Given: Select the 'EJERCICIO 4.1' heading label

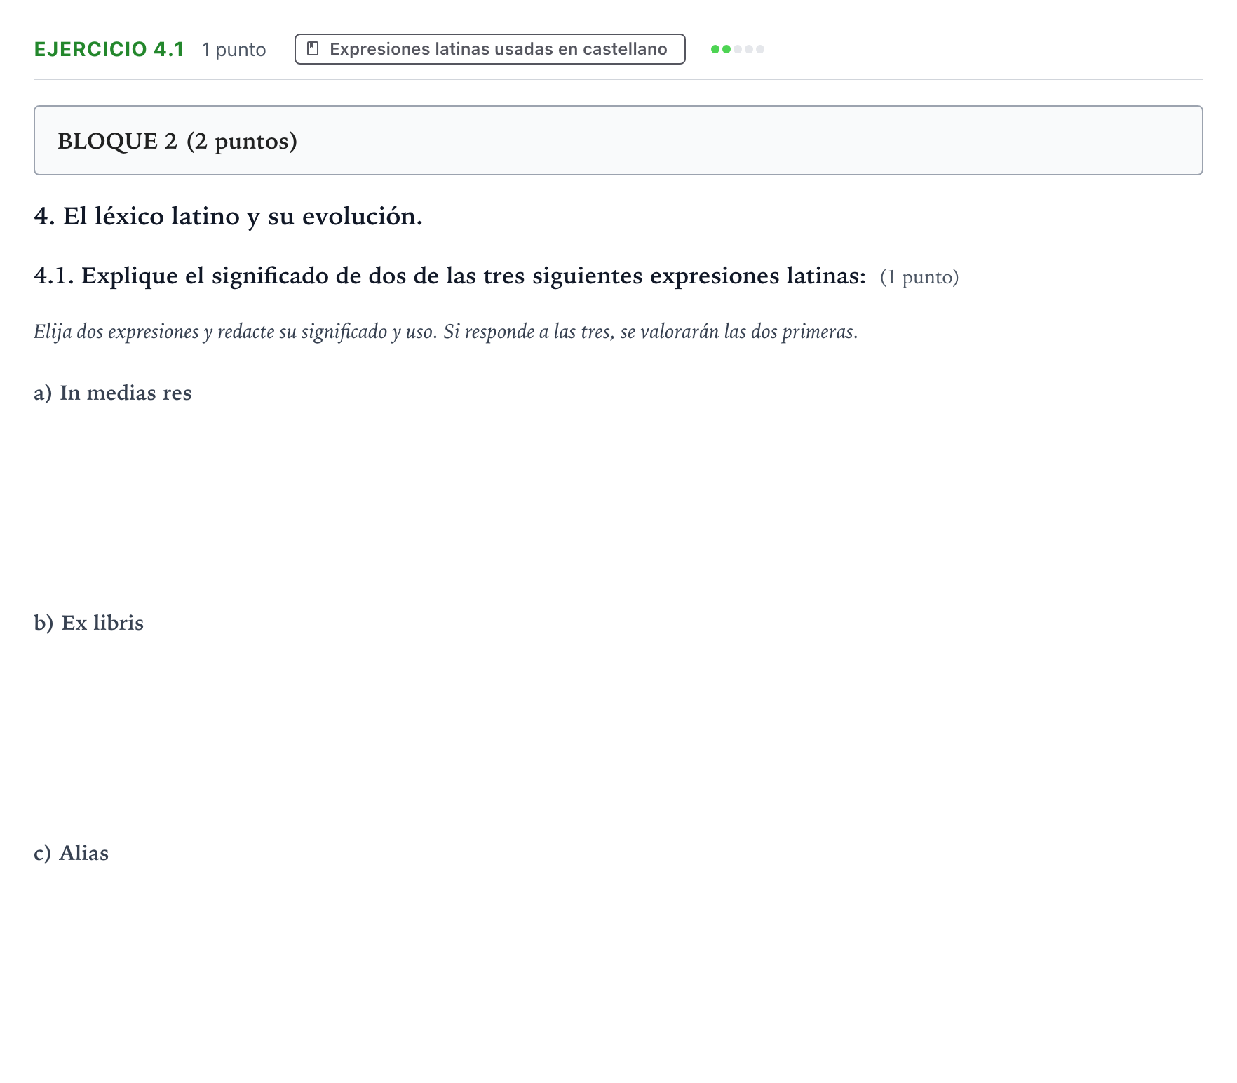Looking at the screenshot, I should (109, 49).
